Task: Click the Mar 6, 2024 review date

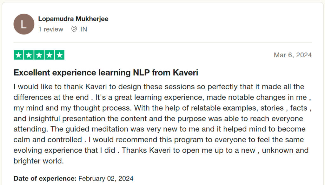Action: tap(293, 55)
